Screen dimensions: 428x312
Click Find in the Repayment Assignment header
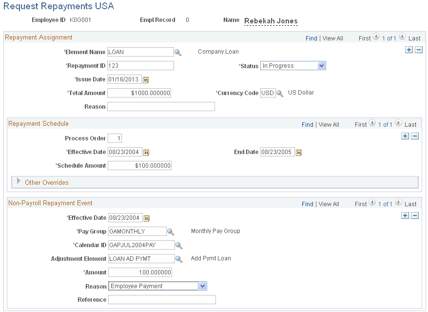311,38
